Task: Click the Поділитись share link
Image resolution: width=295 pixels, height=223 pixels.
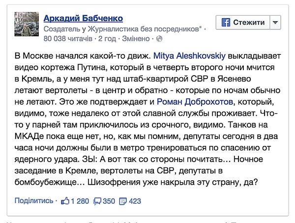Action: pos(34,200)
